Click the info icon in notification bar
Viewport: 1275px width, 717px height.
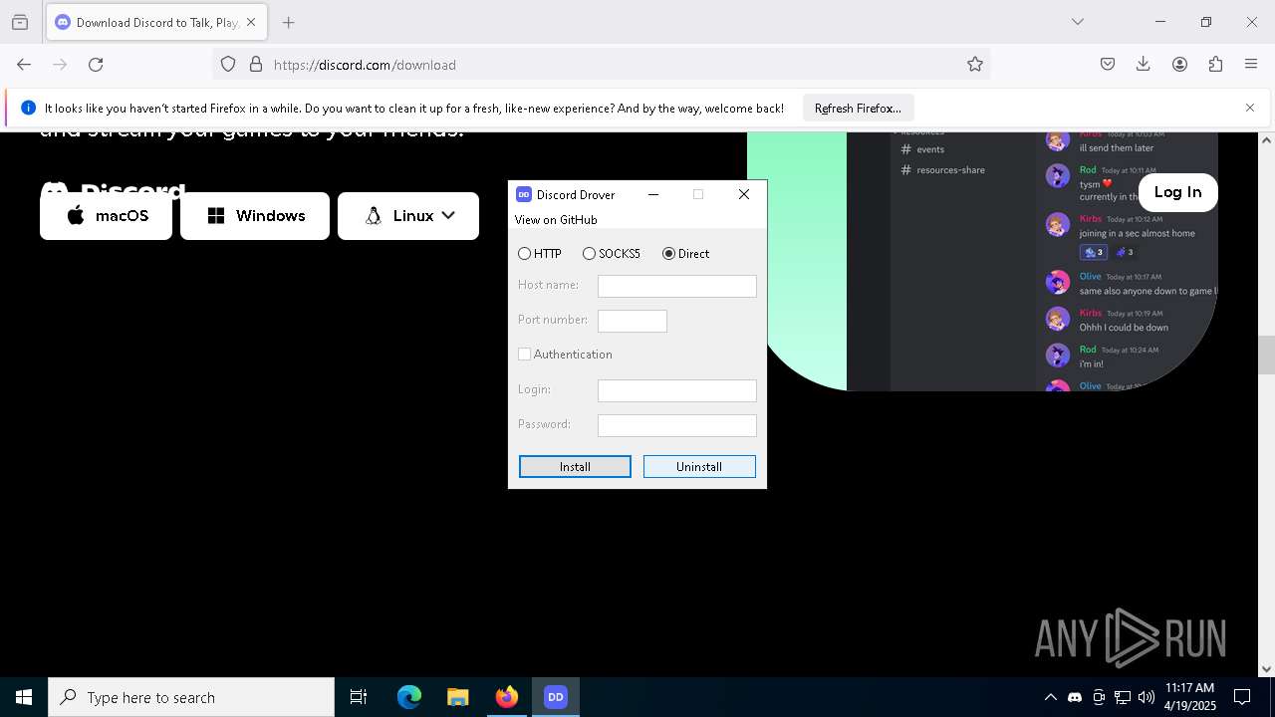(28, 109)
